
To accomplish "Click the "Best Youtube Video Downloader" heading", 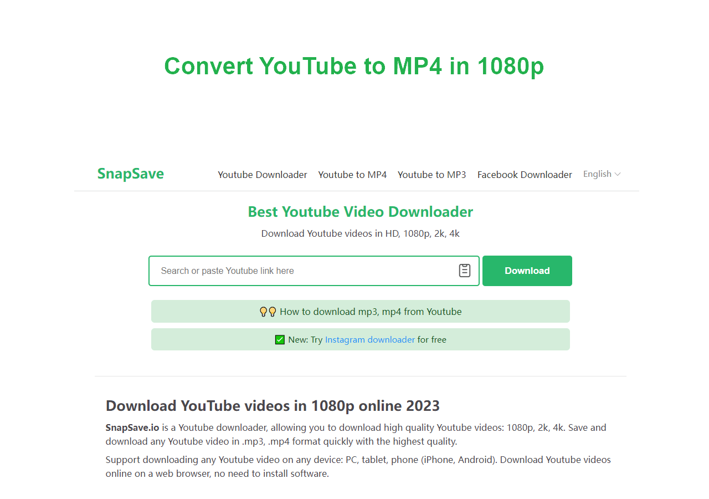I will 361,212.
